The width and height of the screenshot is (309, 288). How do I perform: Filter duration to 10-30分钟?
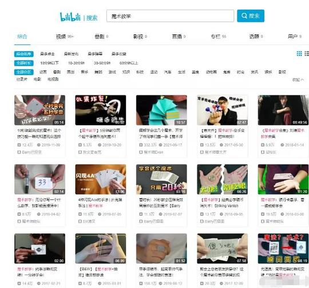(x=76, y=63)
